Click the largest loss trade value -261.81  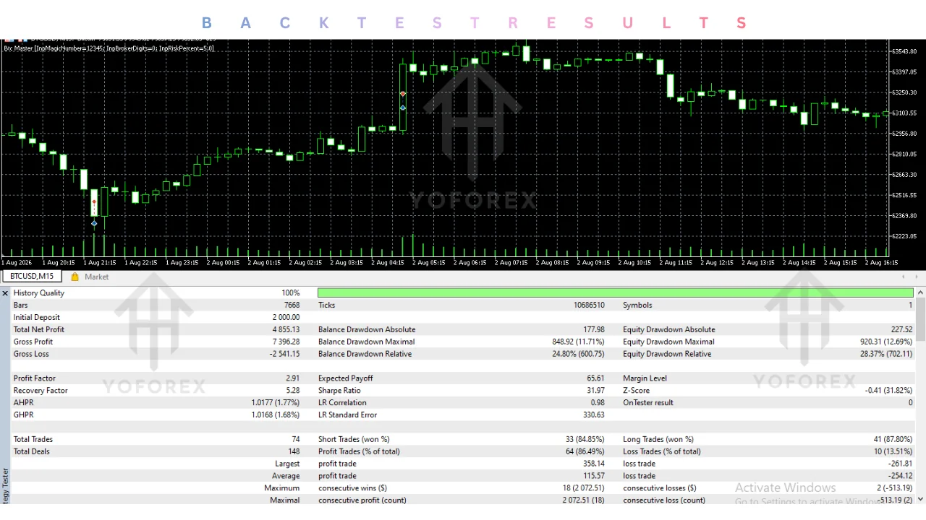899,464
